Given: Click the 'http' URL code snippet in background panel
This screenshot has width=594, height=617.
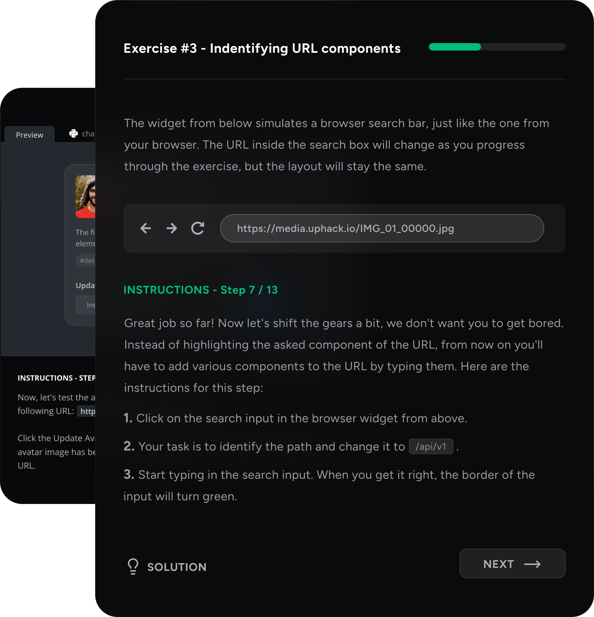Looking at the screenshot, I should pyautogui.click(x=87, y=411).
